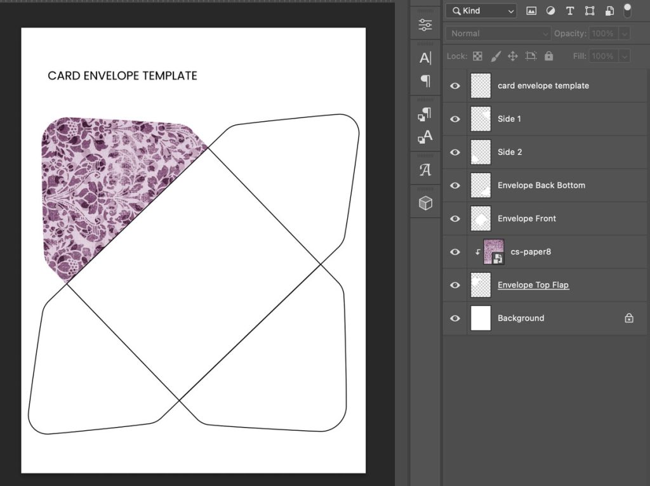Filter layers by adjustment layers icon

pos(550,11)
